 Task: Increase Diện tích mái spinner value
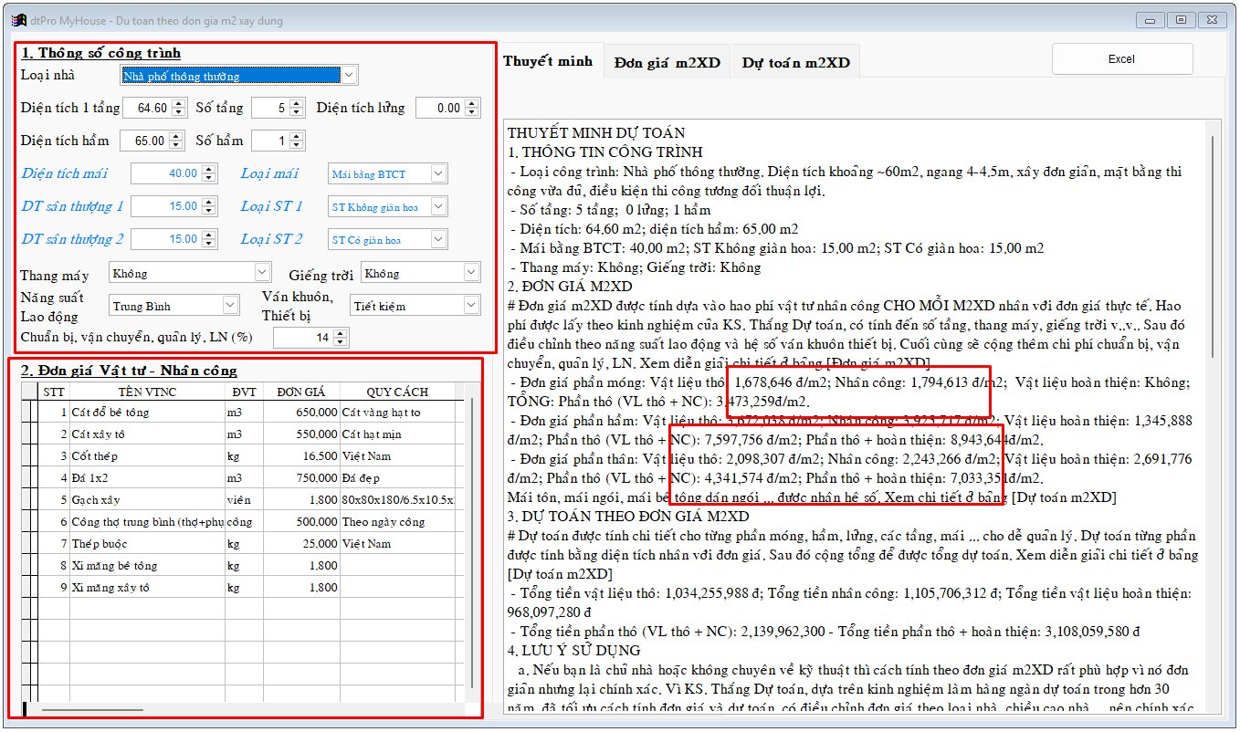coord(210,169)
